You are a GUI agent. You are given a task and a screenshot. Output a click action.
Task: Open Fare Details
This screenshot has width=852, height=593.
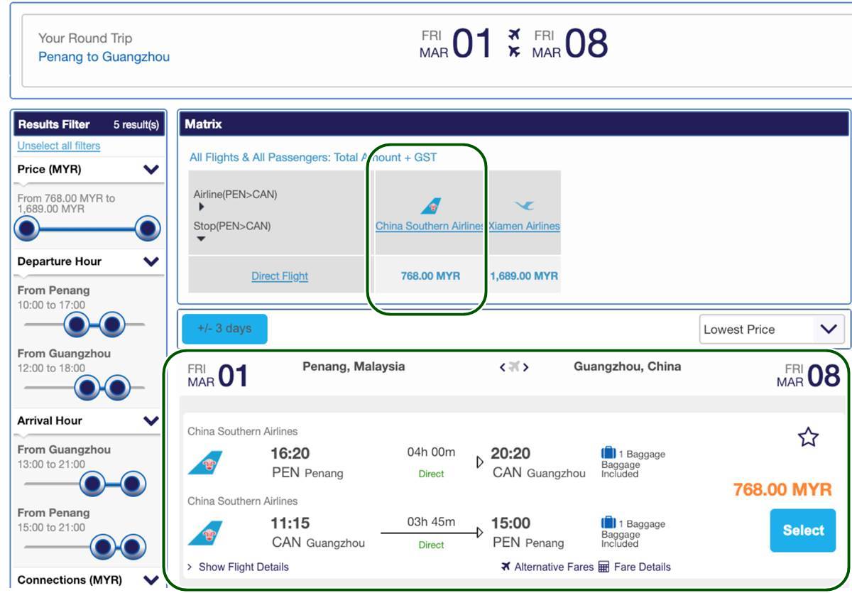(634, 567)
